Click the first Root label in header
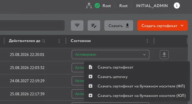 tap(107, 6)
